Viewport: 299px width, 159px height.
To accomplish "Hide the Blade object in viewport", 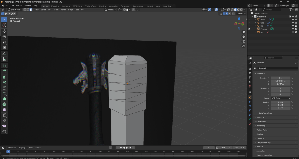I will 293,20.
